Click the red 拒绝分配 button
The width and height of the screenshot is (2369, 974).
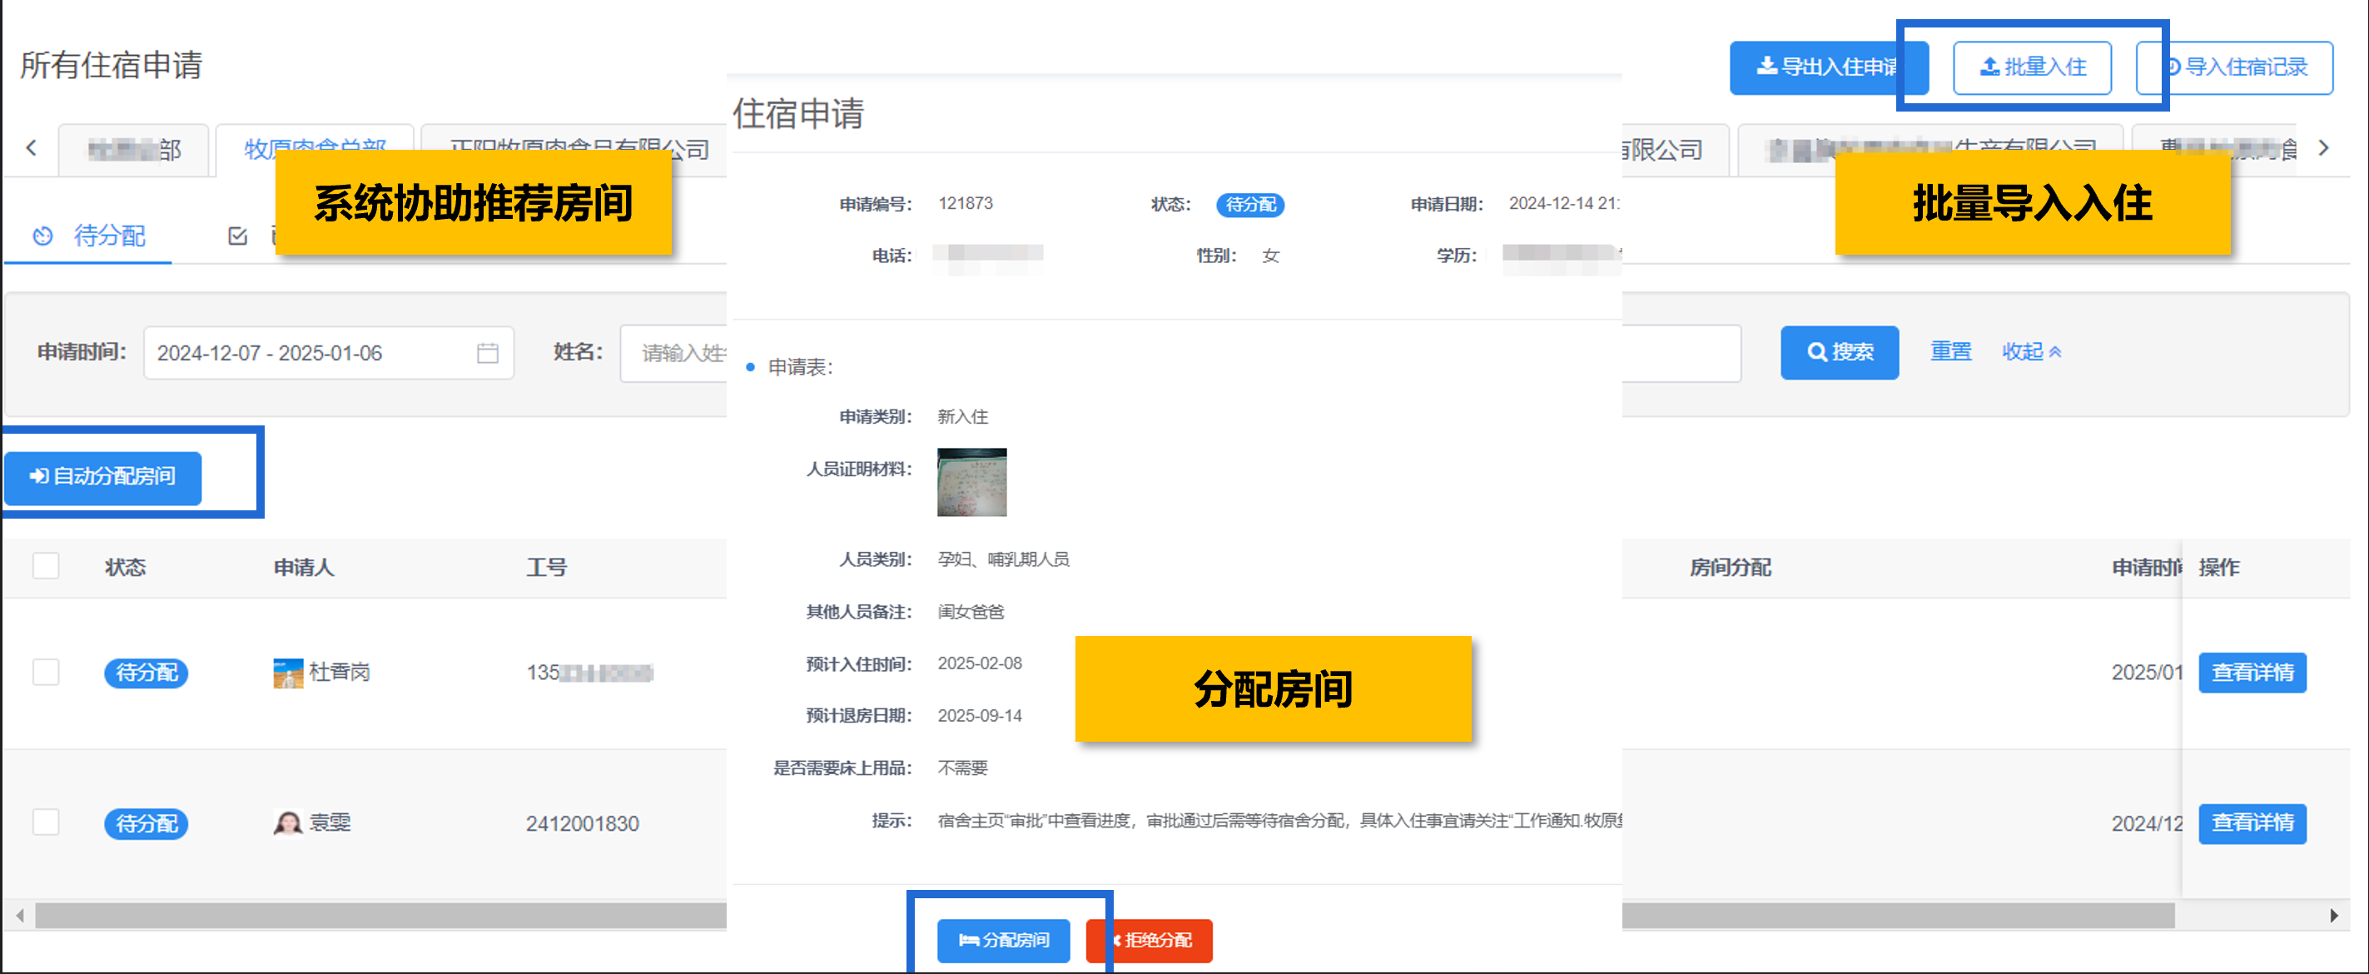(x=1150, y=941)
